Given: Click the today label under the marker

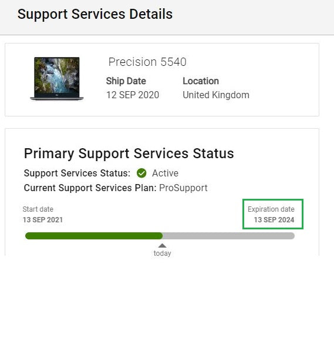Looking at the screenshot, I should coord(163,253).
